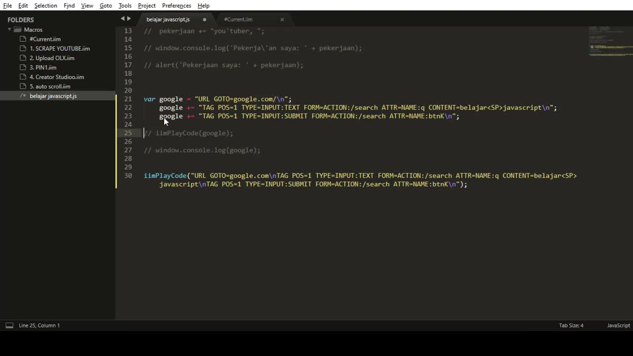Click 'google' variable name on line 22
Screen dimensions: 633x356
tap(171, 107)
